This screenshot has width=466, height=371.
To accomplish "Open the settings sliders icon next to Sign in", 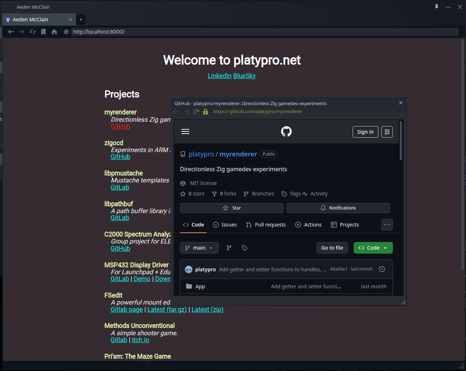I will coord(387,132).
